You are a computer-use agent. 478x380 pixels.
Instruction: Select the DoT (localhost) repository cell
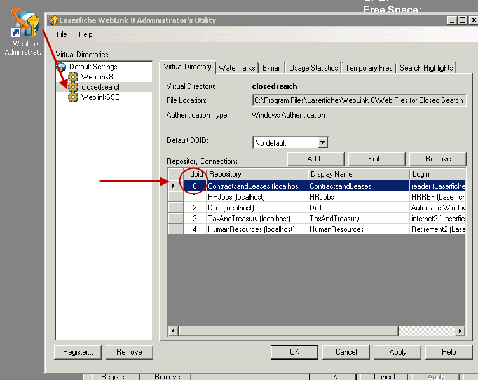tap(257, 208)
